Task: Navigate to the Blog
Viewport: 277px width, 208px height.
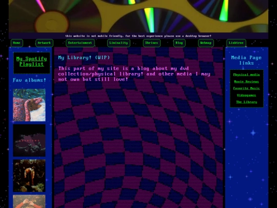Action: [x=180, y=43]
